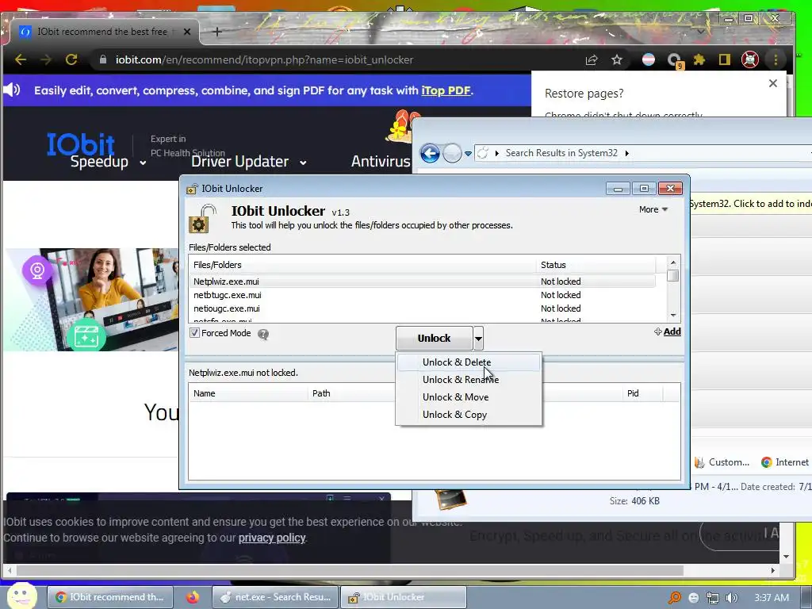This screenshot has width=812, height=609.
Task: Click the Pid column header
Action: pos(642,393)
